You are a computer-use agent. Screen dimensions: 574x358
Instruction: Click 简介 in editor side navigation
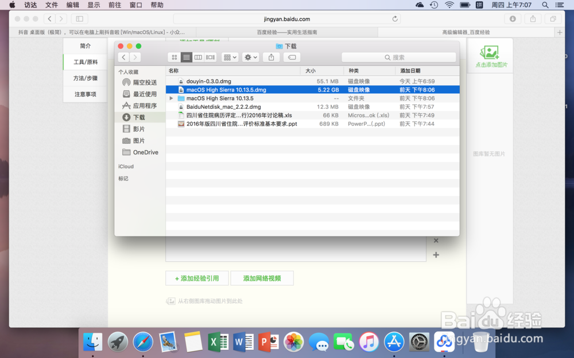(x=86, y=46)
